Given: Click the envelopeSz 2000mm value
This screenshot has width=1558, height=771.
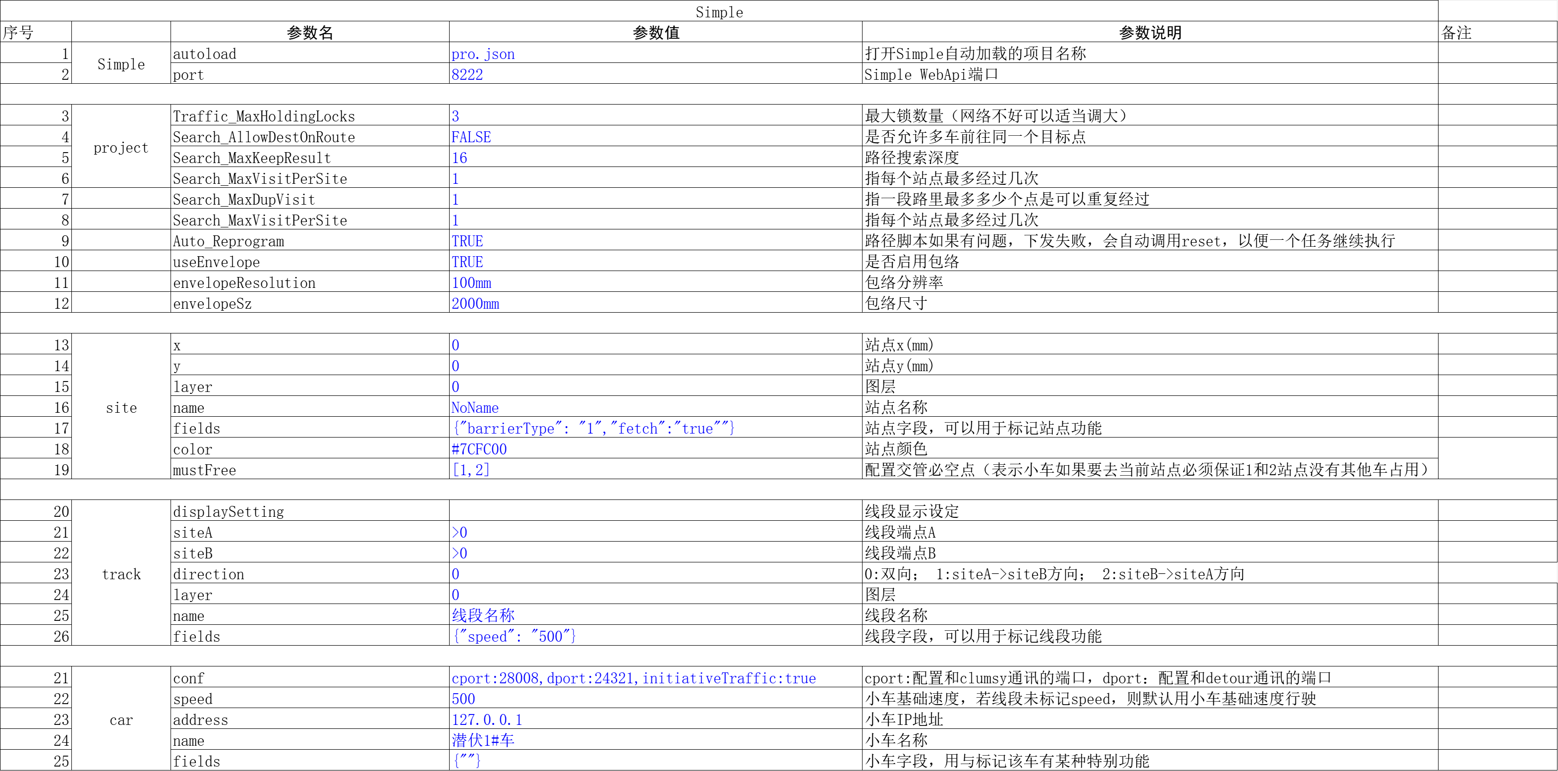Looking at the screenshot, I should [475, 304].
